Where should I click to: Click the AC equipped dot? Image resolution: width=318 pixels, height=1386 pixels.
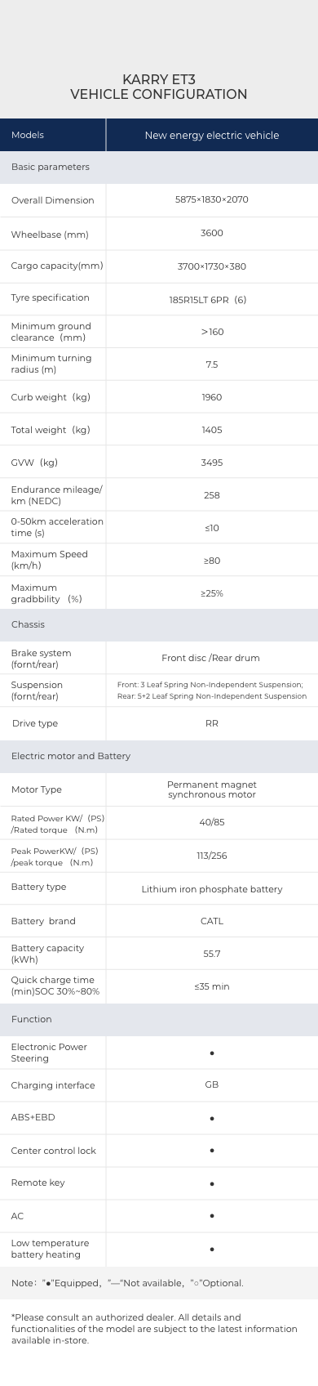(212, 1216)
